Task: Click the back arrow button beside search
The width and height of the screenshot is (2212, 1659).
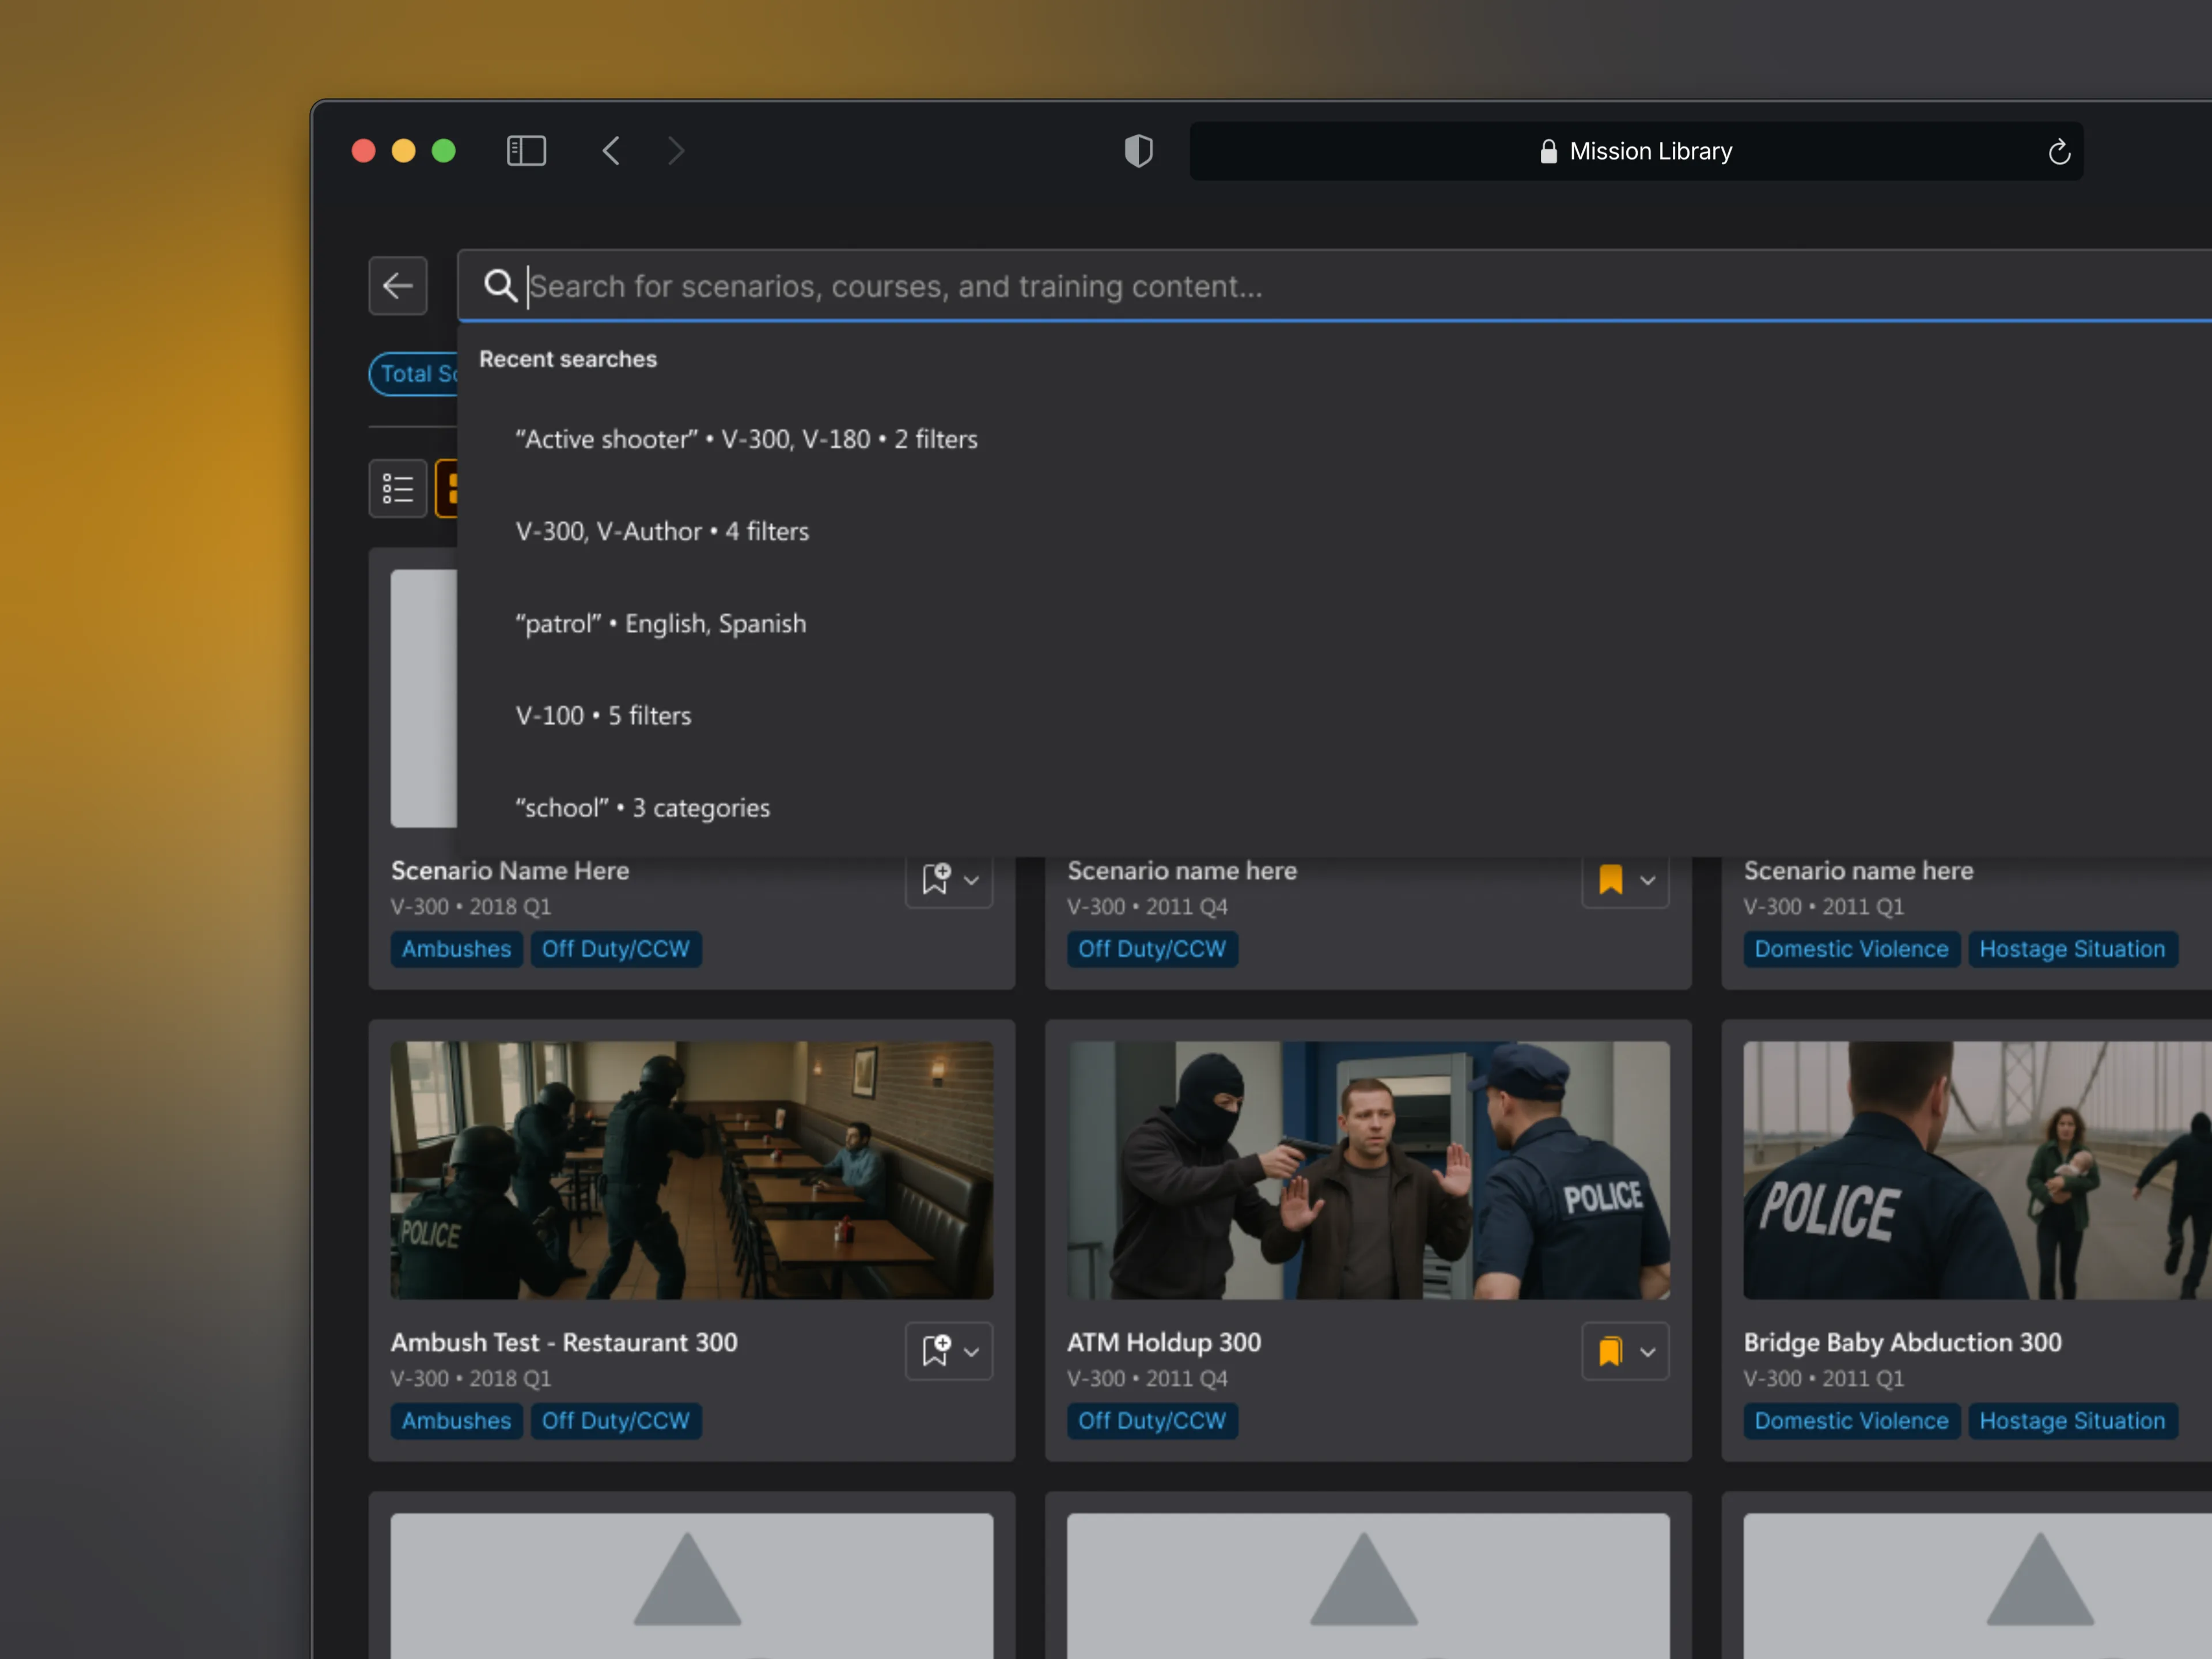Action: pos(398,286)
